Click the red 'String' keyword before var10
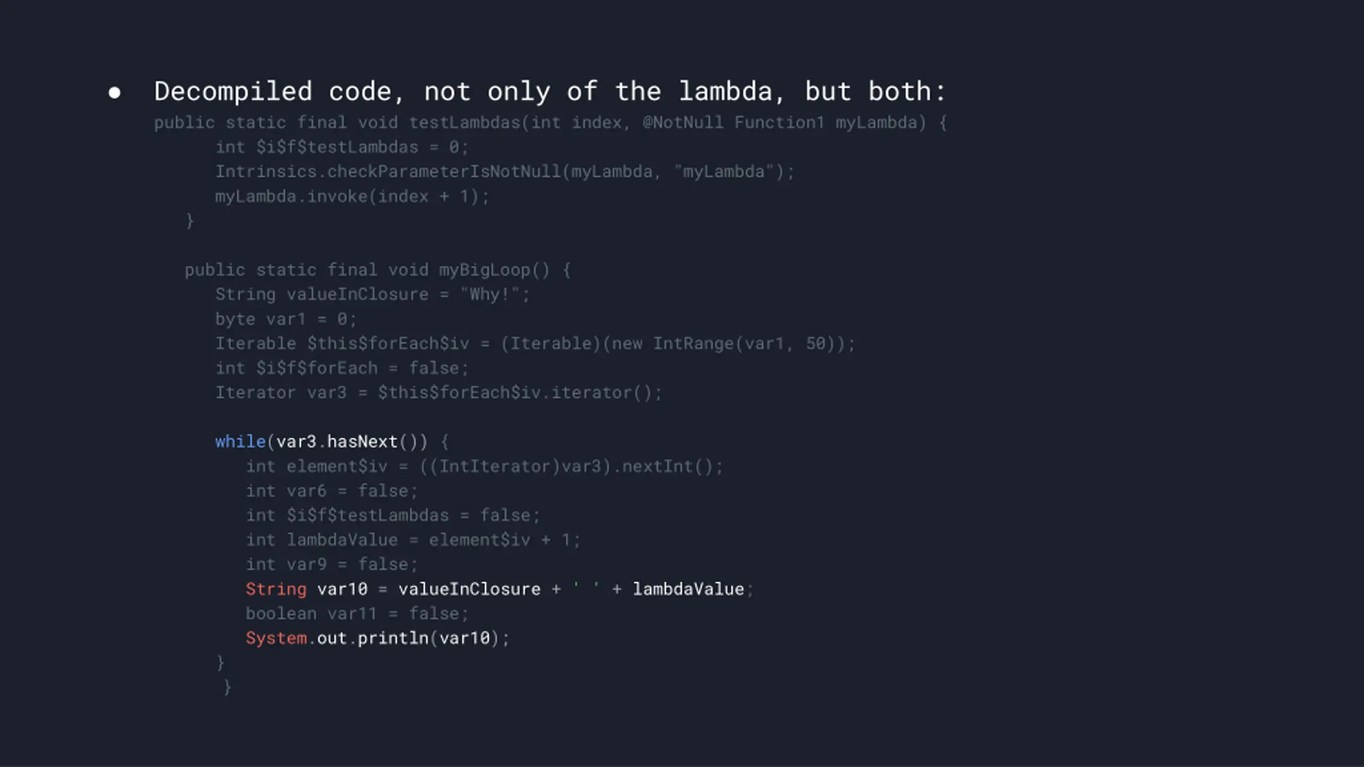Image resolution: width=1364 pixels, height=767 pixels. point(276,589)
